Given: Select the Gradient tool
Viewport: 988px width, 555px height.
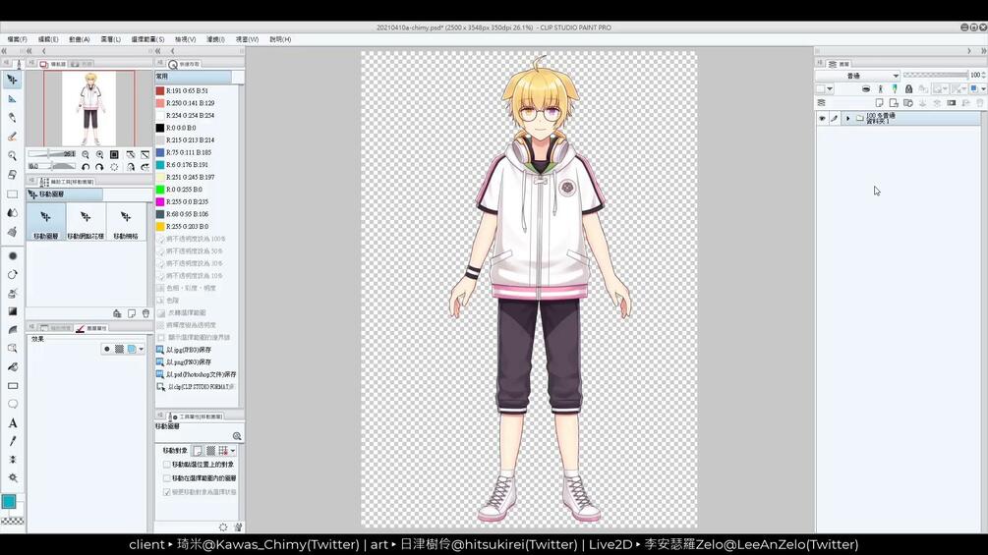Looking at the screenshot, I should coord(12,311).
